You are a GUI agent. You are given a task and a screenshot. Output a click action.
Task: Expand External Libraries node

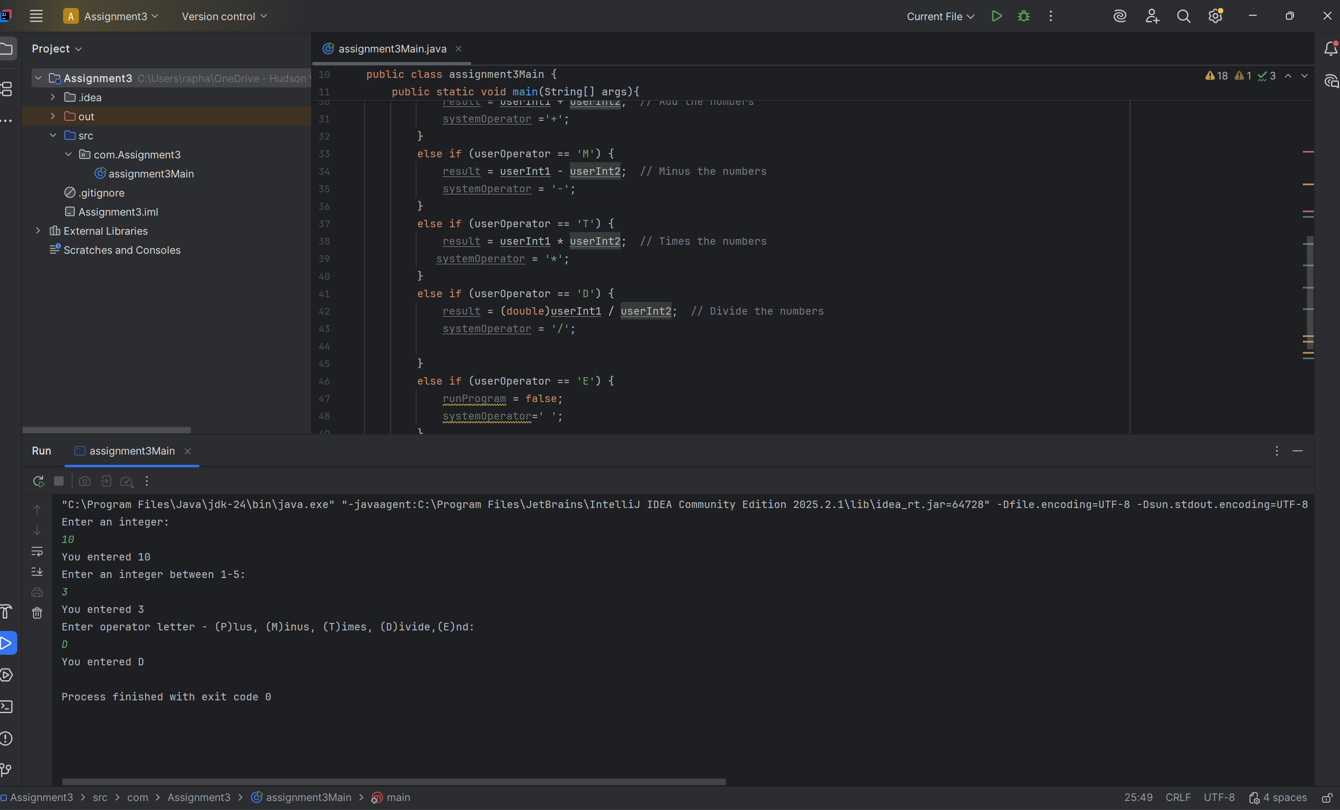coord(38,231)
